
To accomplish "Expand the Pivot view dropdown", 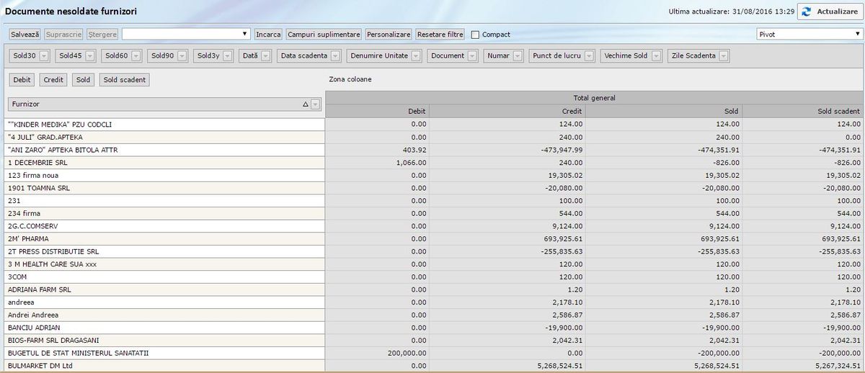I will 807,34.
